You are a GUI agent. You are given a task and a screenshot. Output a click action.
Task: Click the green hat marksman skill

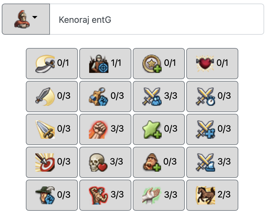[52, 195]
